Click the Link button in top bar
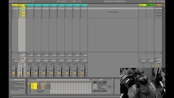This screenshot has width=174, height=98. pyautogui.click(x=11, y=1)
